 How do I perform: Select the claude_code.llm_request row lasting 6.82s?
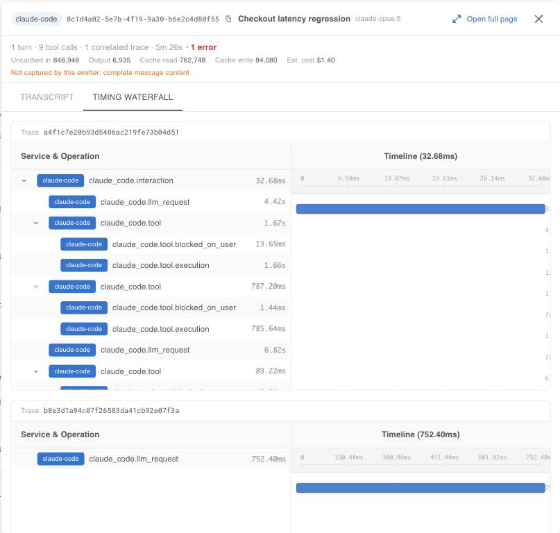point(151,350)
